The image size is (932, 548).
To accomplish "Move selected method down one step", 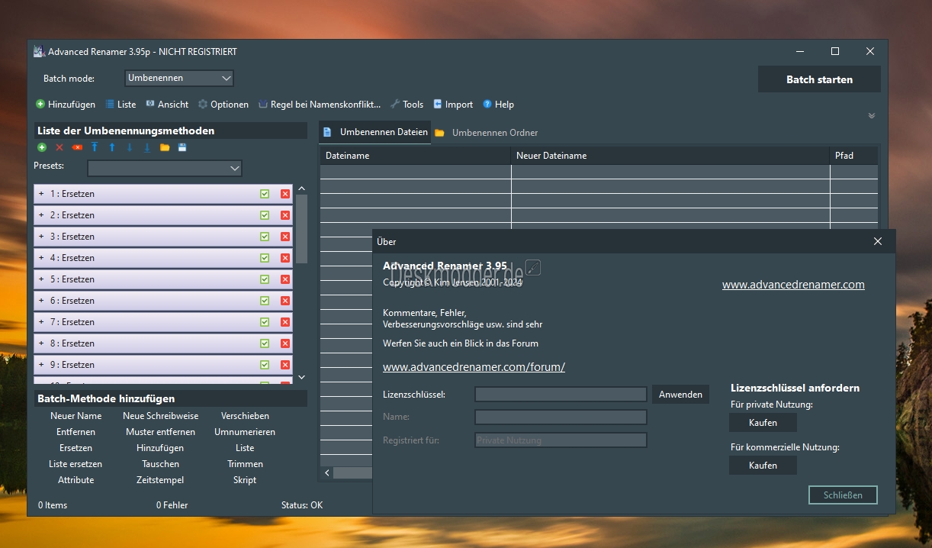I will [130, 147].
